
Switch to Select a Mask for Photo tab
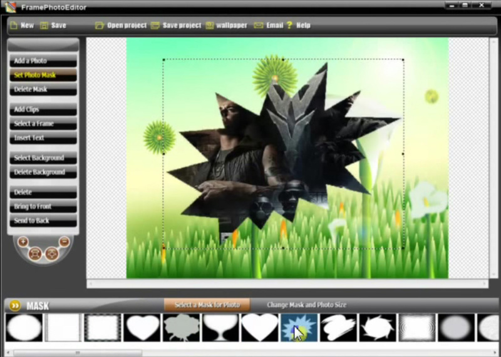(207, 305)
